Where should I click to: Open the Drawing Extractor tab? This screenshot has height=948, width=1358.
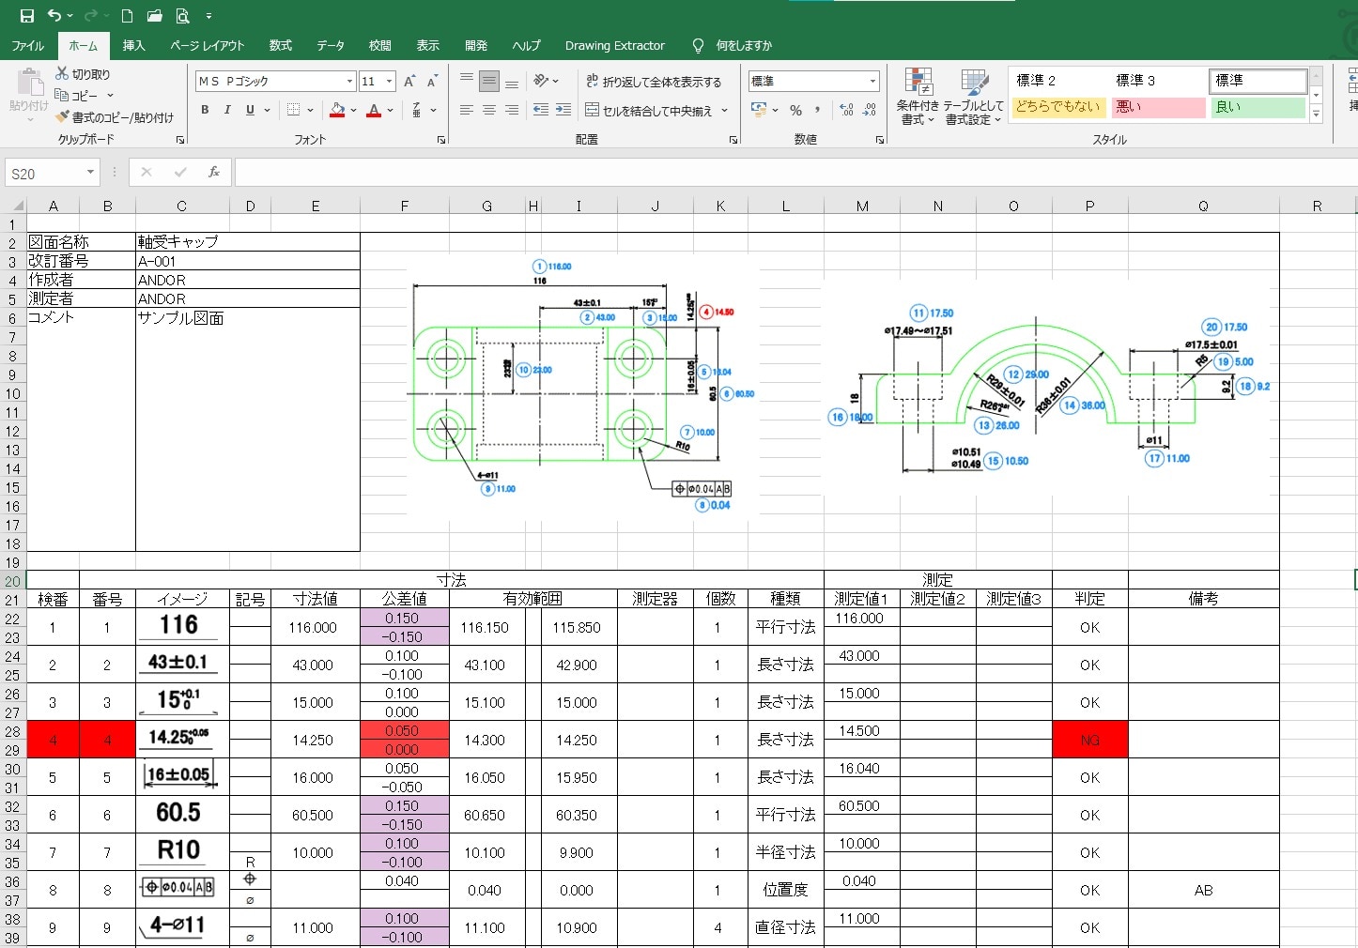pos(614,45)
